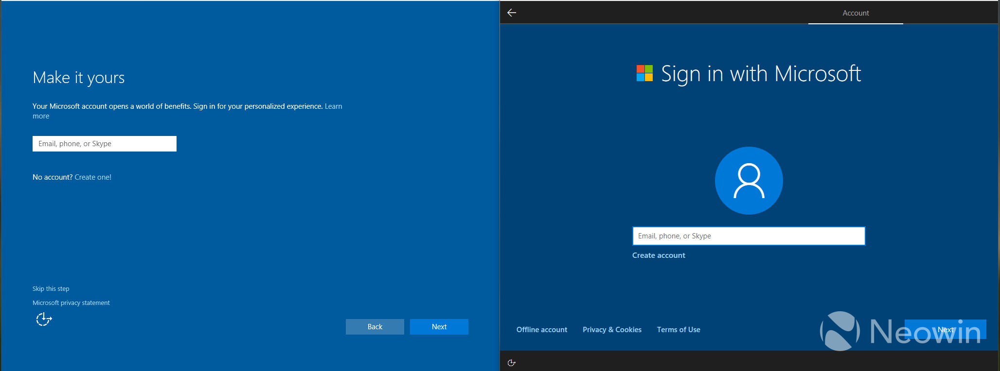Screen dimensions: 1000x371
Task: Click the Create account link
Action: (x=659, y=255)
